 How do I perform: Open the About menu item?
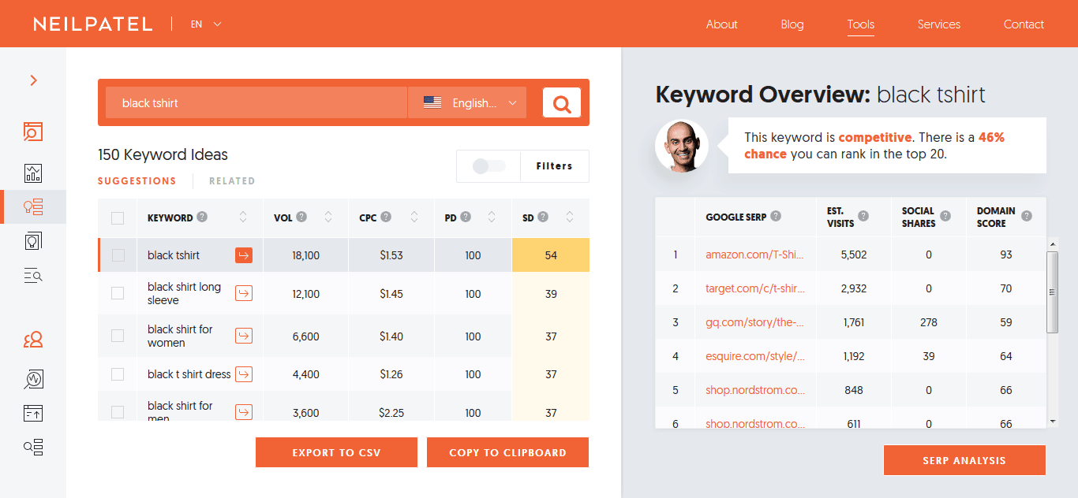(721, 24)
